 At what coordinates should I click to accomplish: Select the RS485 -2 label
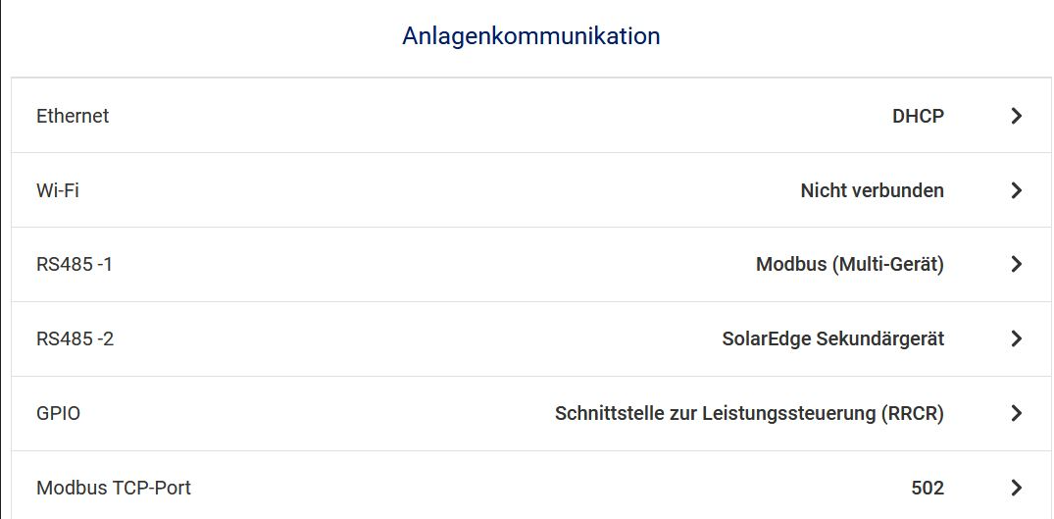[75, 339]
